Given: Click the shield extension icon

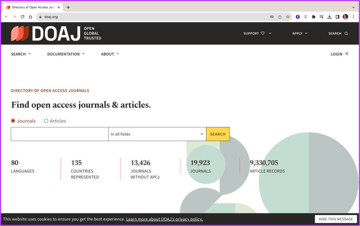Looking at the screenshot, I should (306, 17).
